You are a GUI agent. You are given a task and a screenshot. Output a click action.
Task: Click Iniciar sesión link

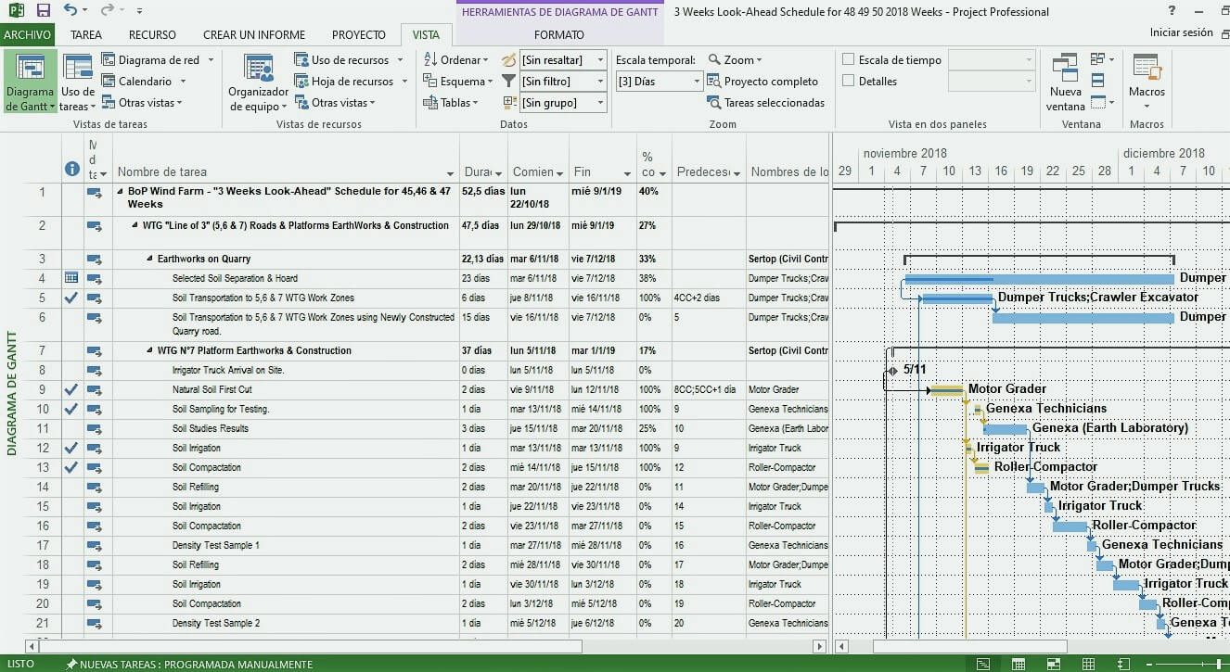[x=1181, y=32]
